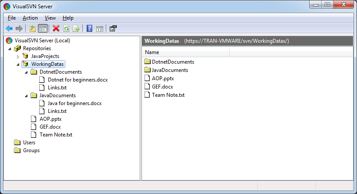The height and width of the screenshot is (194, 357).
Task: Click JavaDocuments folder icon in tree
Action: (34, 95)
